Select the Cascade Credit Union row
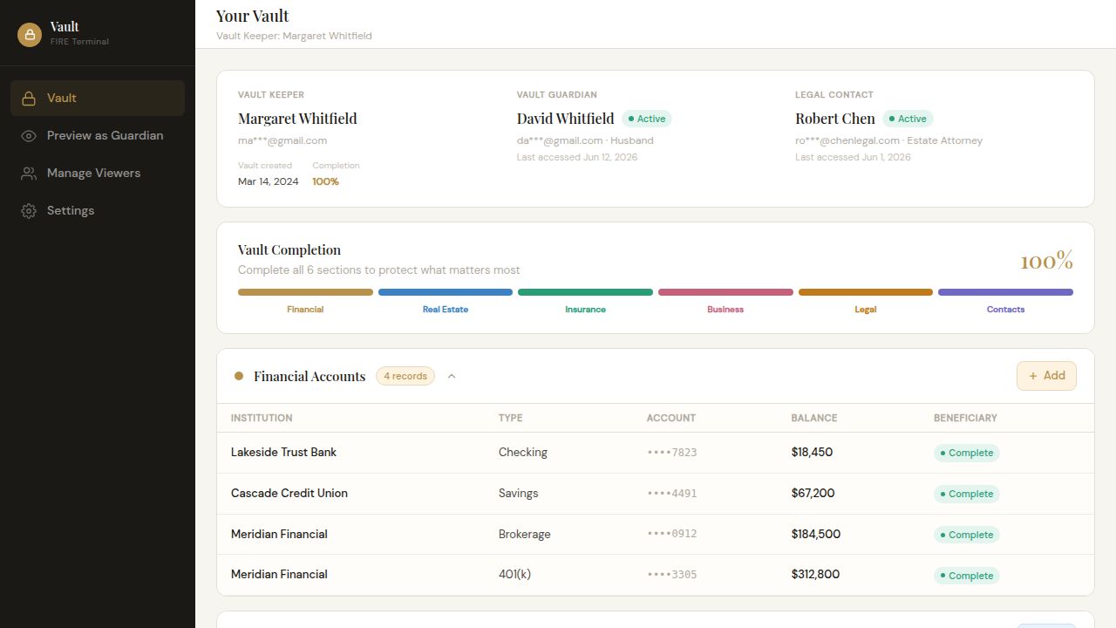This screenshot has width=1116, height=628. [x=655, y=494]
